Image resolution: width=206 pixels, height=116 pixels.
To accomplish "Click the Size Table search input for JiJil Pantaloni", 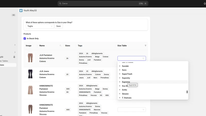I will pyautogui.click(x=132, y=58).
